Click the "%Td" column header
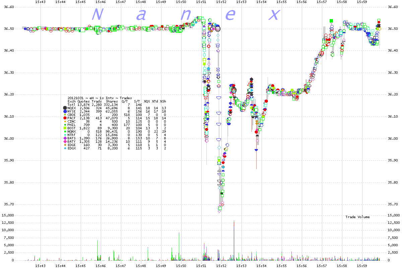The height and width of the screenshot is (268, 402). tap(155, 101)
